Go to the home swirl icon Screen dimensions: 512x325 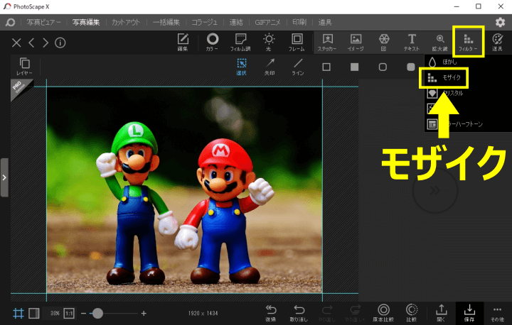10,22
